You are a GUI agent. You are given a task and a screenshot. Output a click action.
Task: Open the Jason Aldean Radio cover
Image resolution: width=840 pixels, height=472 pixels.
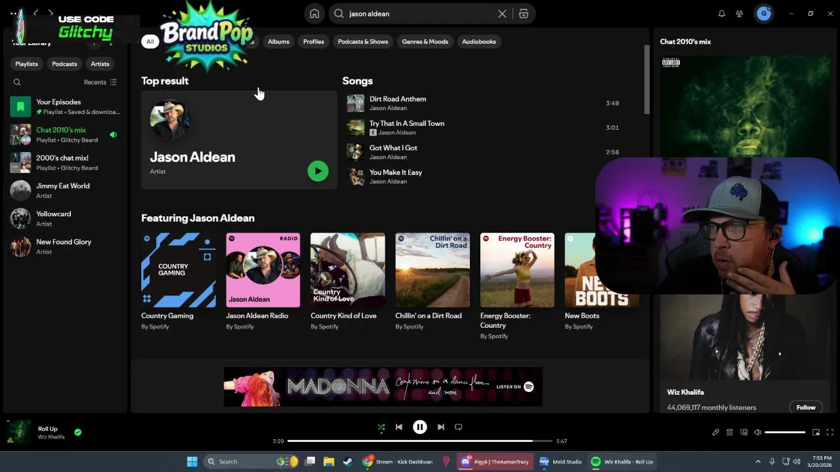(x=263, y=270)
